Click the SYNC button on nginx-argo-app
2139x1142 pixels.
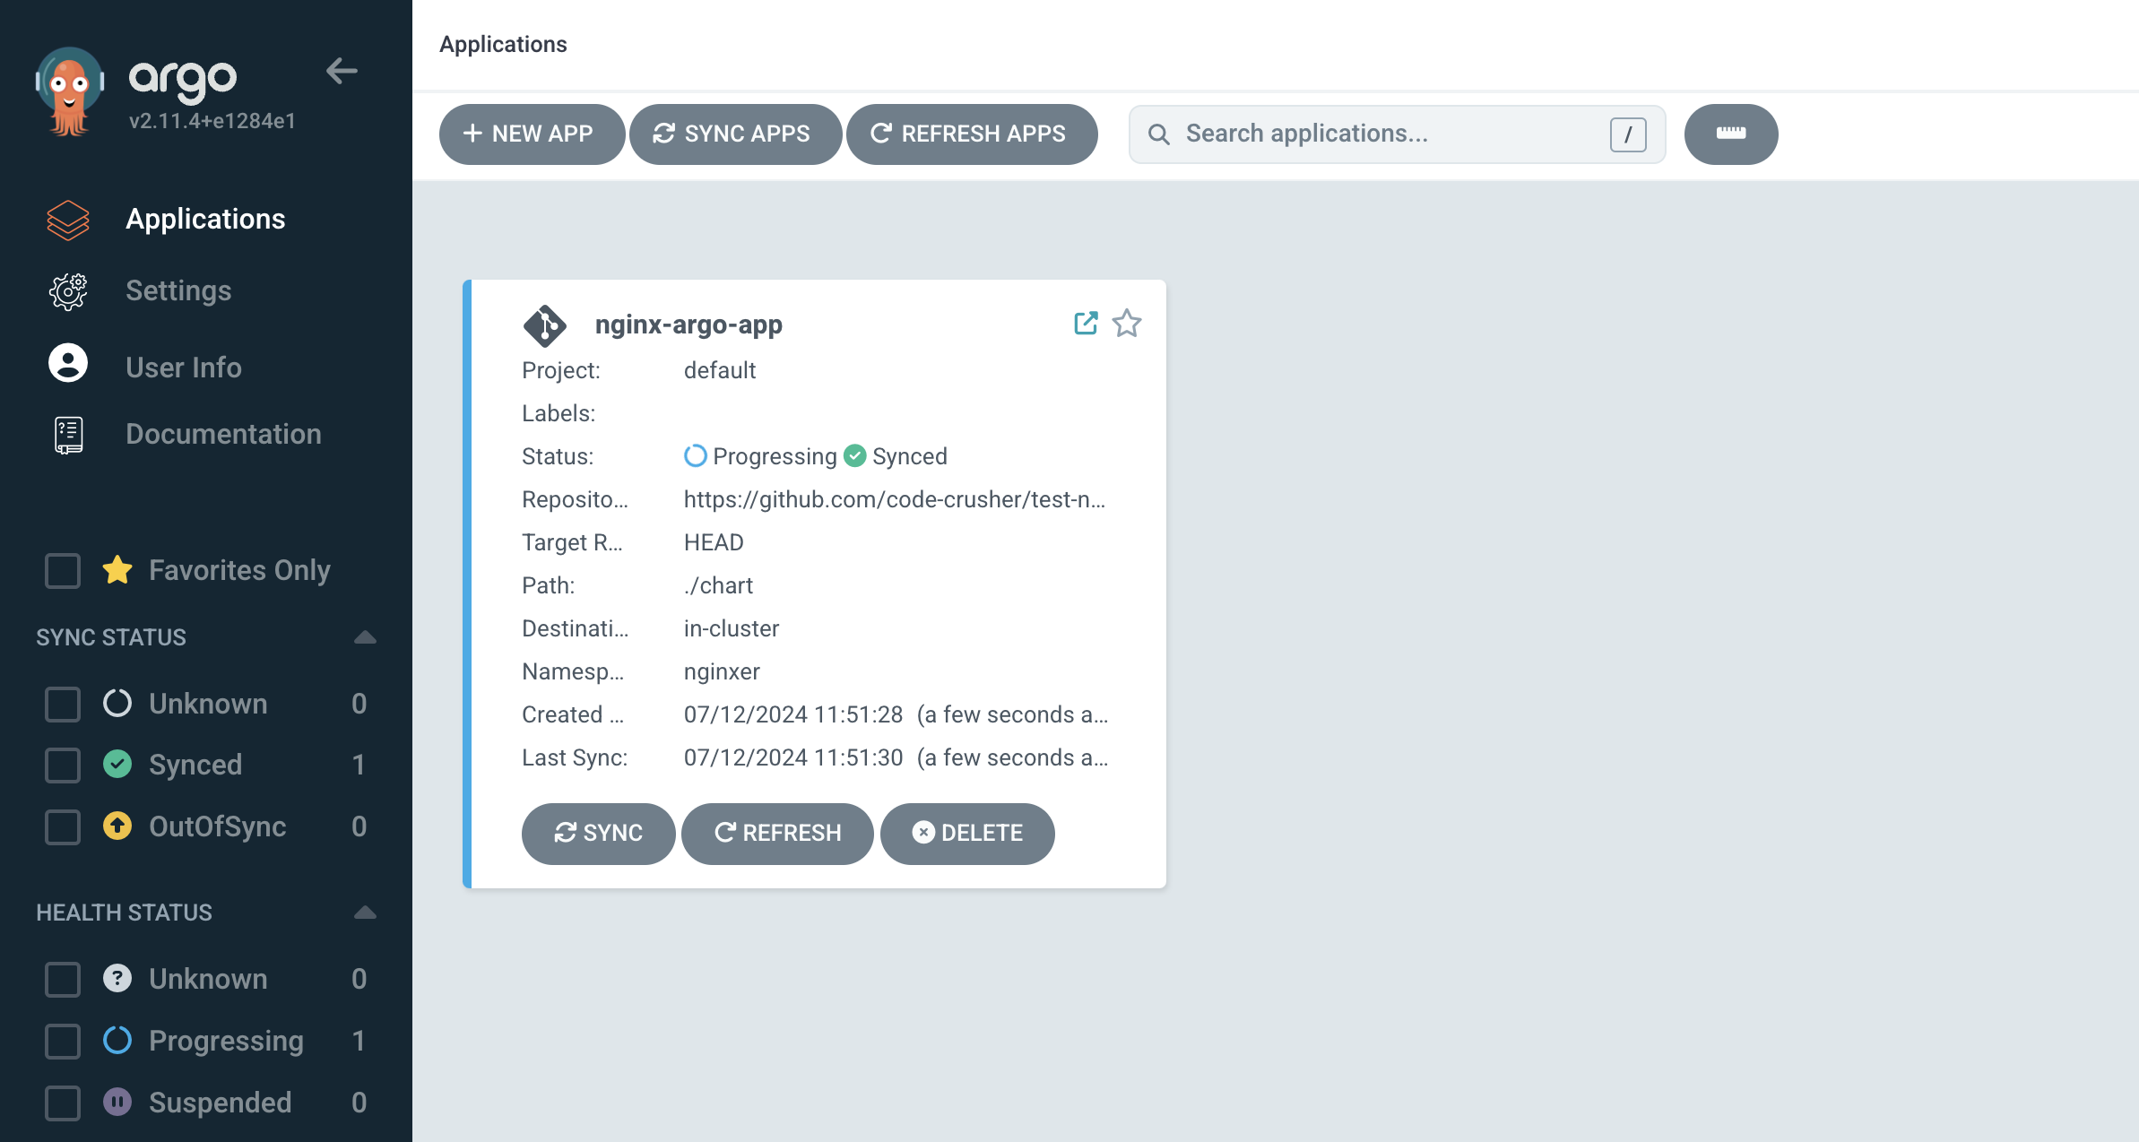tap(597, 832)
